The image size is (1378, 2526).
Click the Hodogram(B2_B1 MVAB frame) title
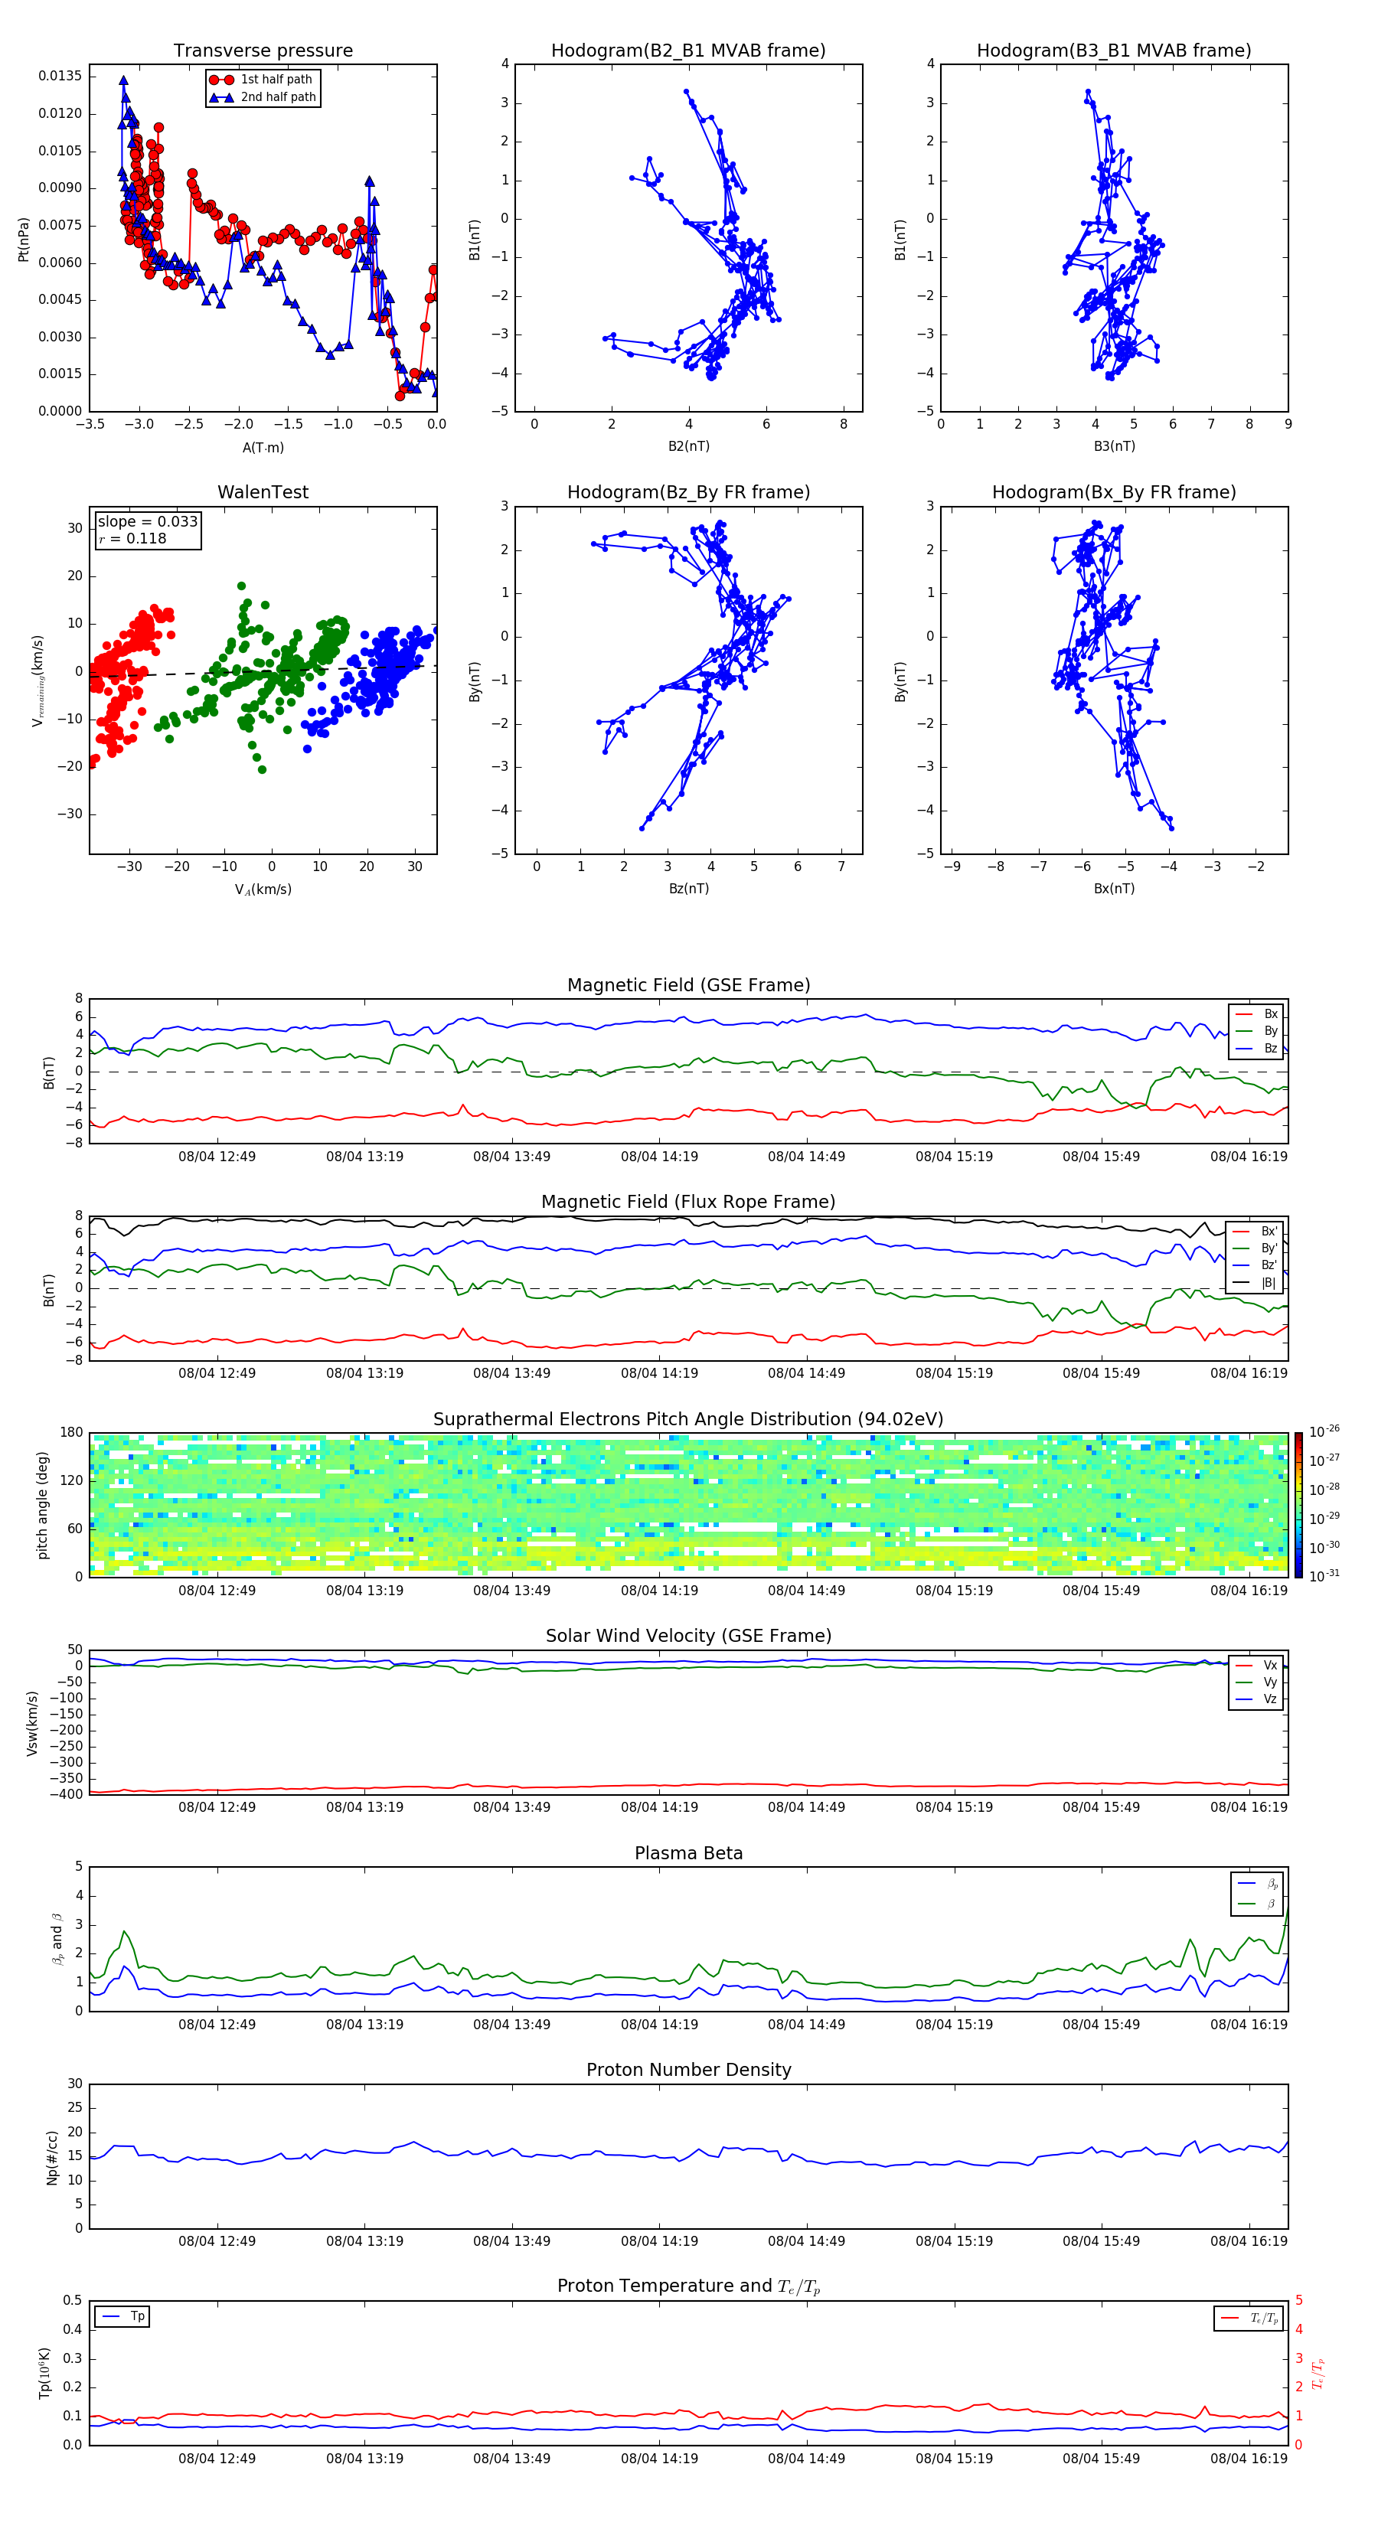click(x=688, y=51)
